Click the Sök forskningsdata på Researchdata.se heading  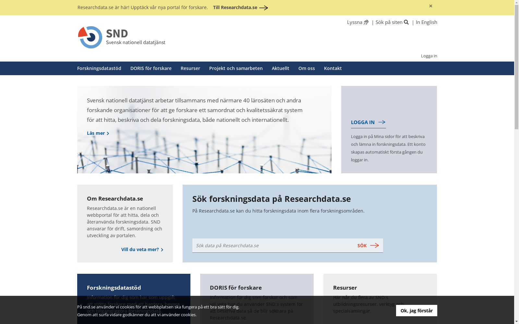271,199
